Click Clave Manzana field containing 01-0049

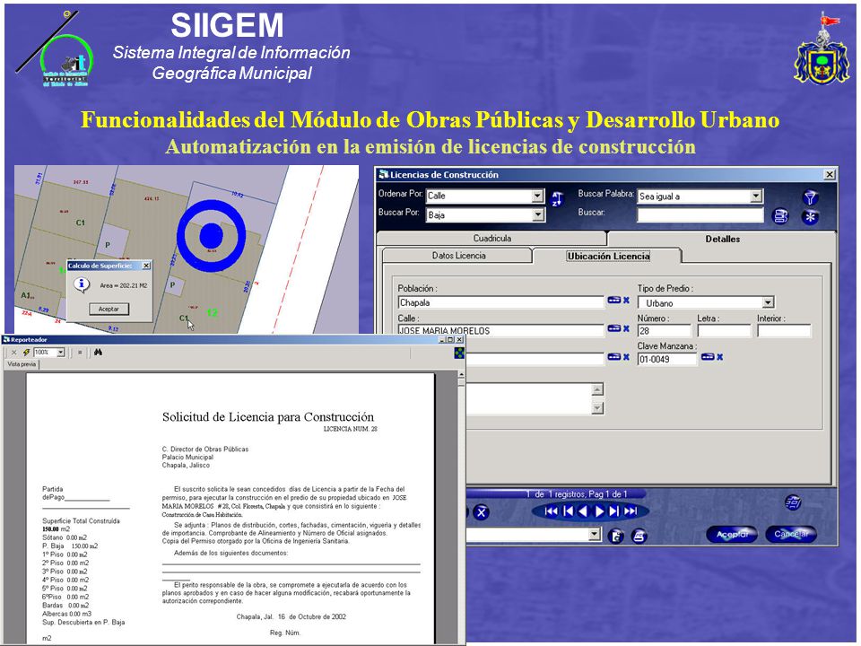pos(666,359)
